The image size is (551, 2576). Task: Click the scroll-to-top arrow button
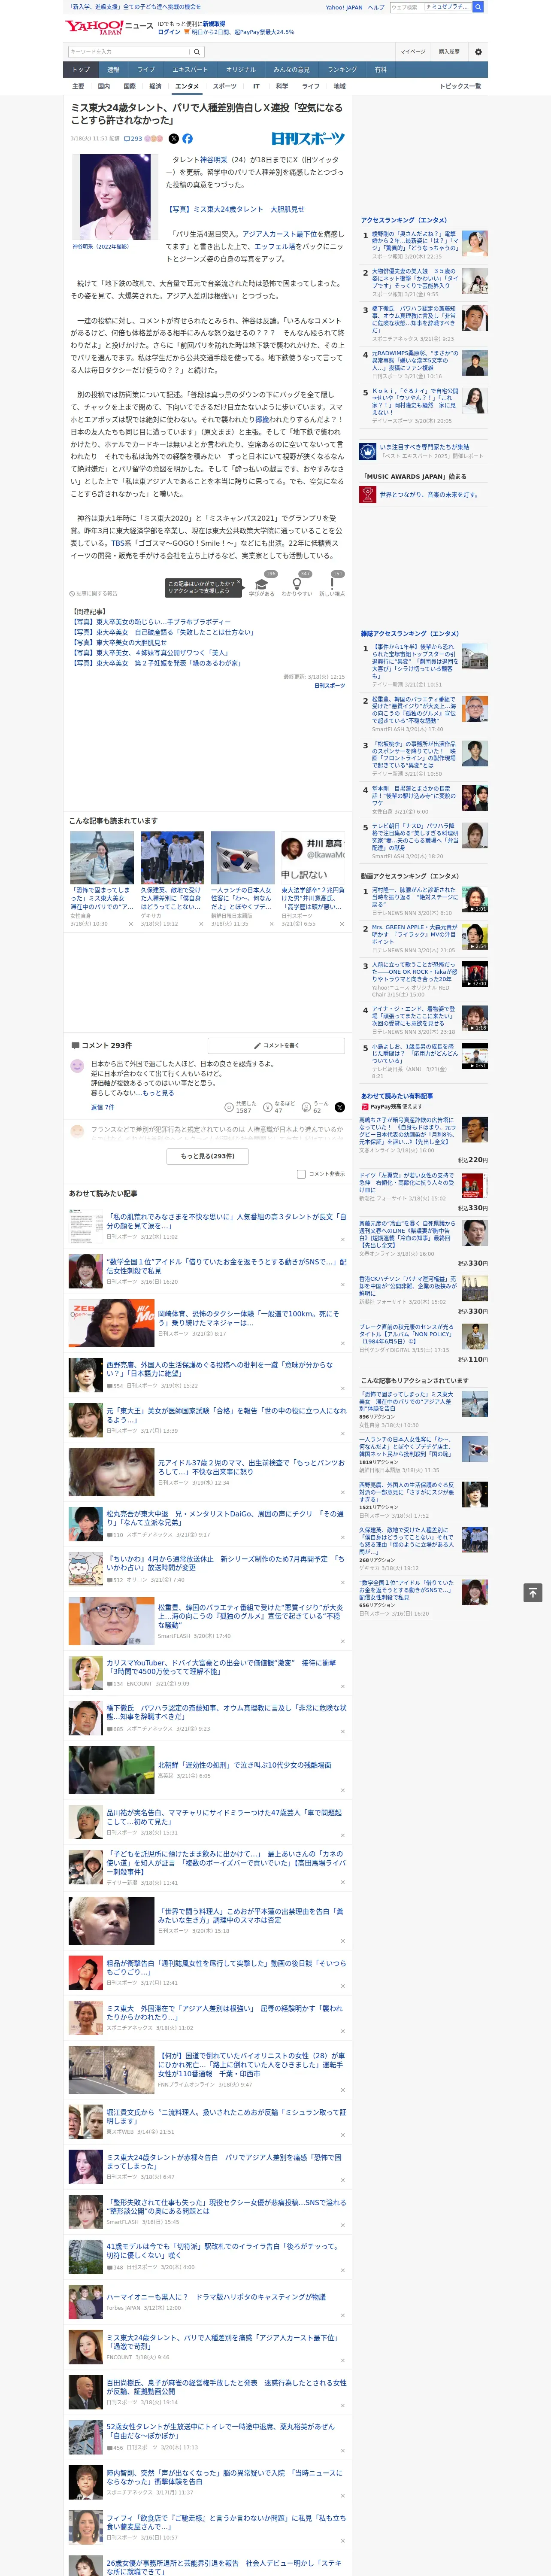point(532,1591)
